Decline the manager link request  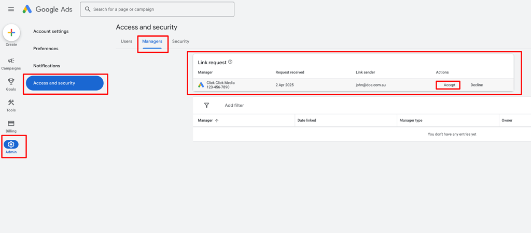477,85
